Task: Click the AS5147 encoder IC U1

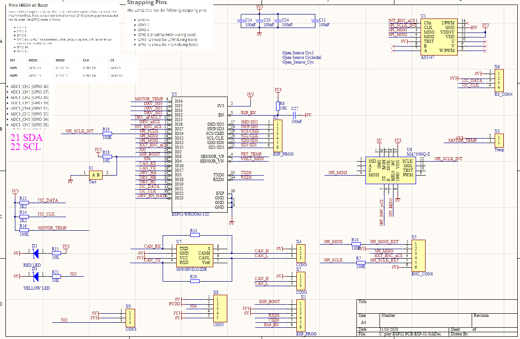Action: tap(439, 37)
